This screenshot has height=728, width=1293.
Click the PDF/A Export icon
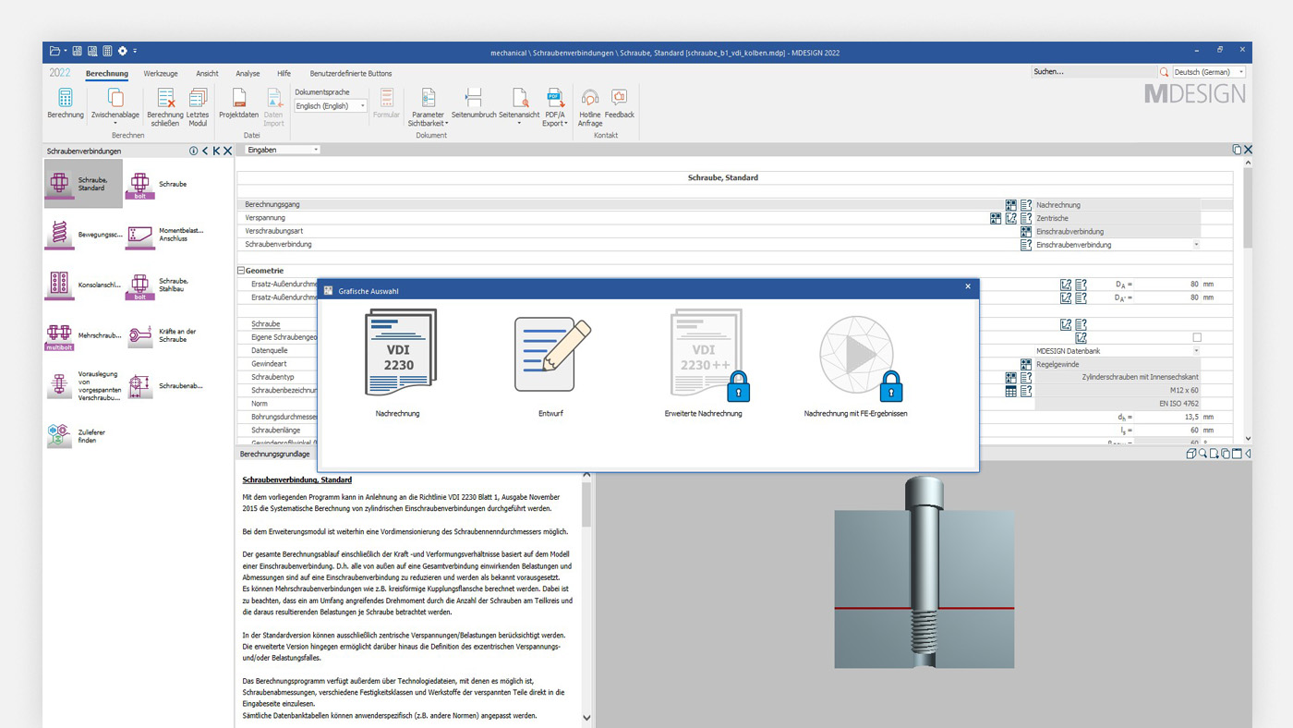[555, 98]
